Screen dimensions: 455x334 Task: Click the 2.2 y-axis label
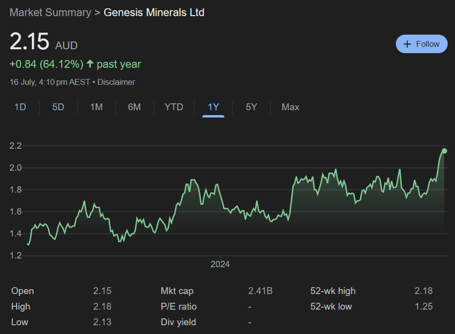pyautogui.click(x=16, y=146)
